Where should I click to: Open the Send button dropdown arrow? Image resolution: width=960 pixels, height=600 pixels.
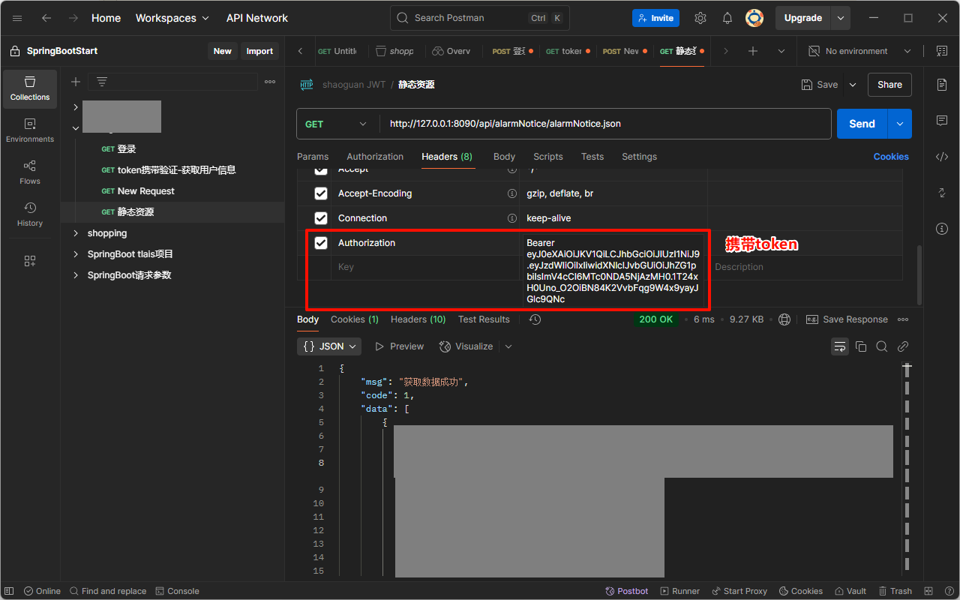coord(900,124)
